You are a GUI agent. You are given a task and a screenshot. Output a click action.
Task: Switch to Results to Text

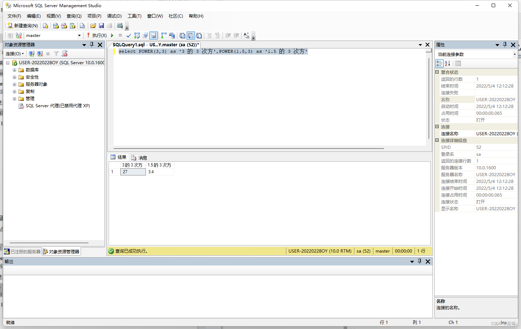(182, 36)
